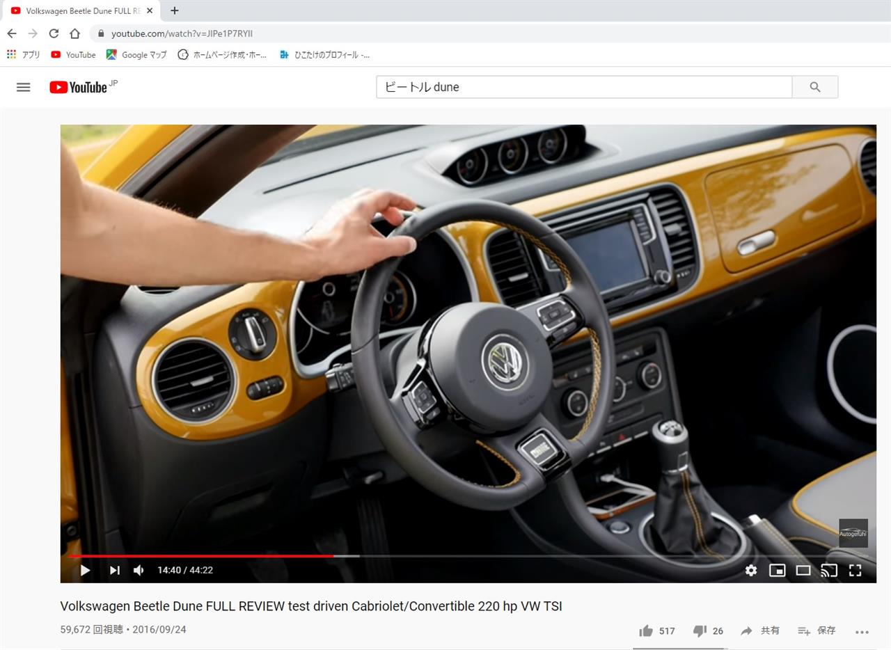Open browser home page
The image size is (891, 650).
point(74,33)
